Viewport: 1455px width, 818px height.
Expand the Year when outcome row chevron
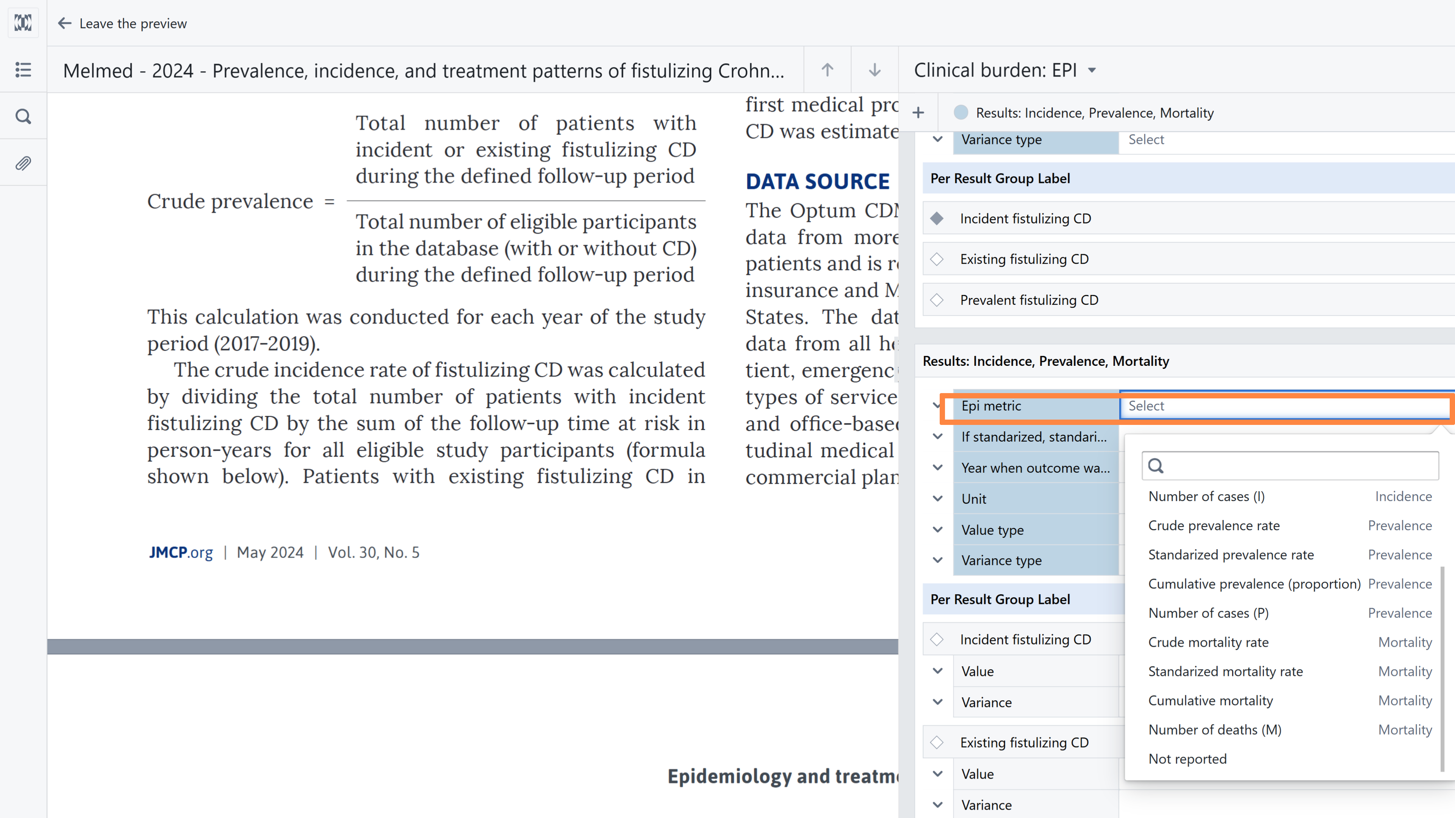tap(938, 467)
